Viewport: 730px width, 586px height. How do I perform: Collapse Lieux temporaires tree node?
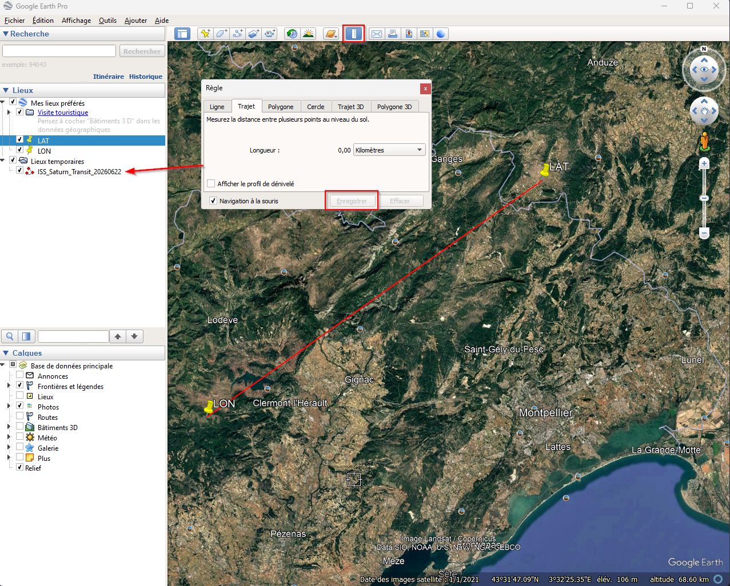(3, 161)
